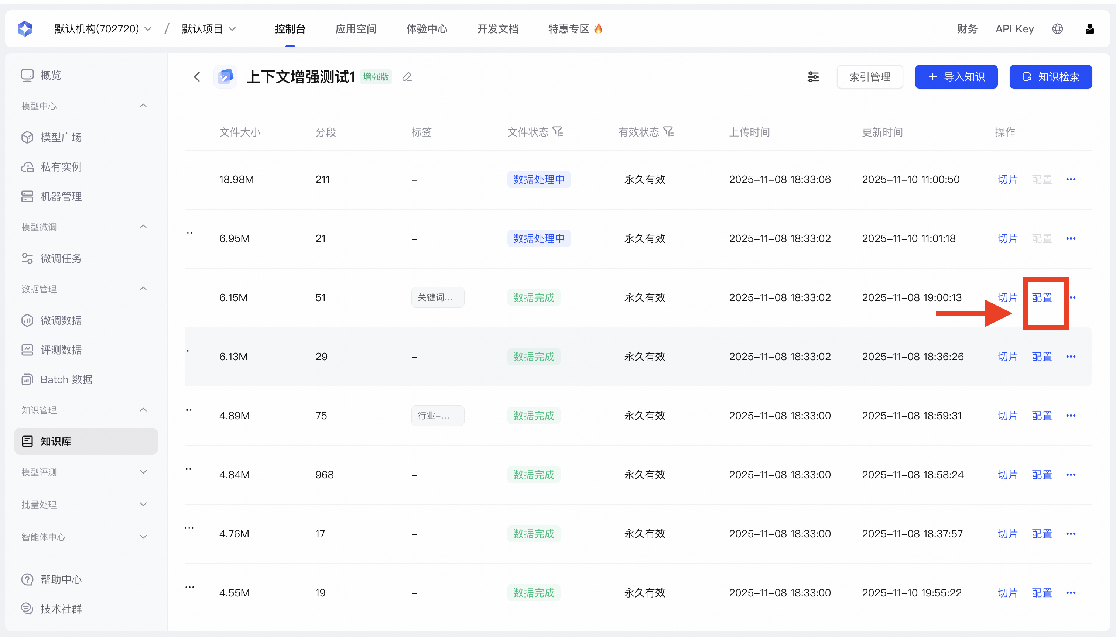Open more actions for the 4.55M file row
Image resolution: width=1116 pixels, height=637 pixels.
tap(1071, 593)
